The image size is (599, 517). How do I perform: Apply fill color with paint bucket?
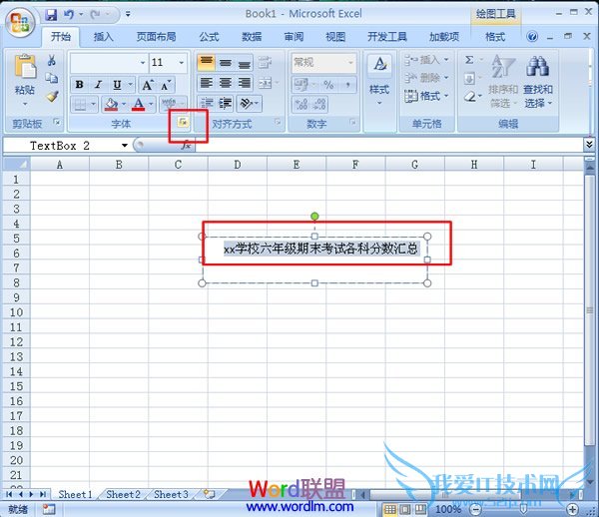[x=111, y=104]
